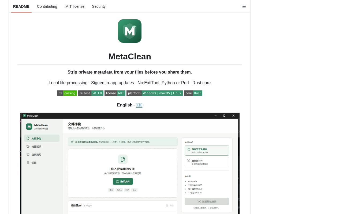
Task: Open the Contributing tab
Action: pos(47,6)
